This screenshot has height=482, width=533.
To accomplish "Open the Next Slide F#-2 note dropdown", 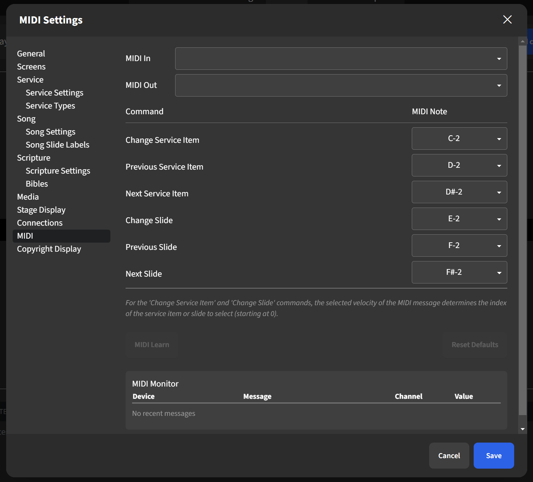I will click(459, 272).
